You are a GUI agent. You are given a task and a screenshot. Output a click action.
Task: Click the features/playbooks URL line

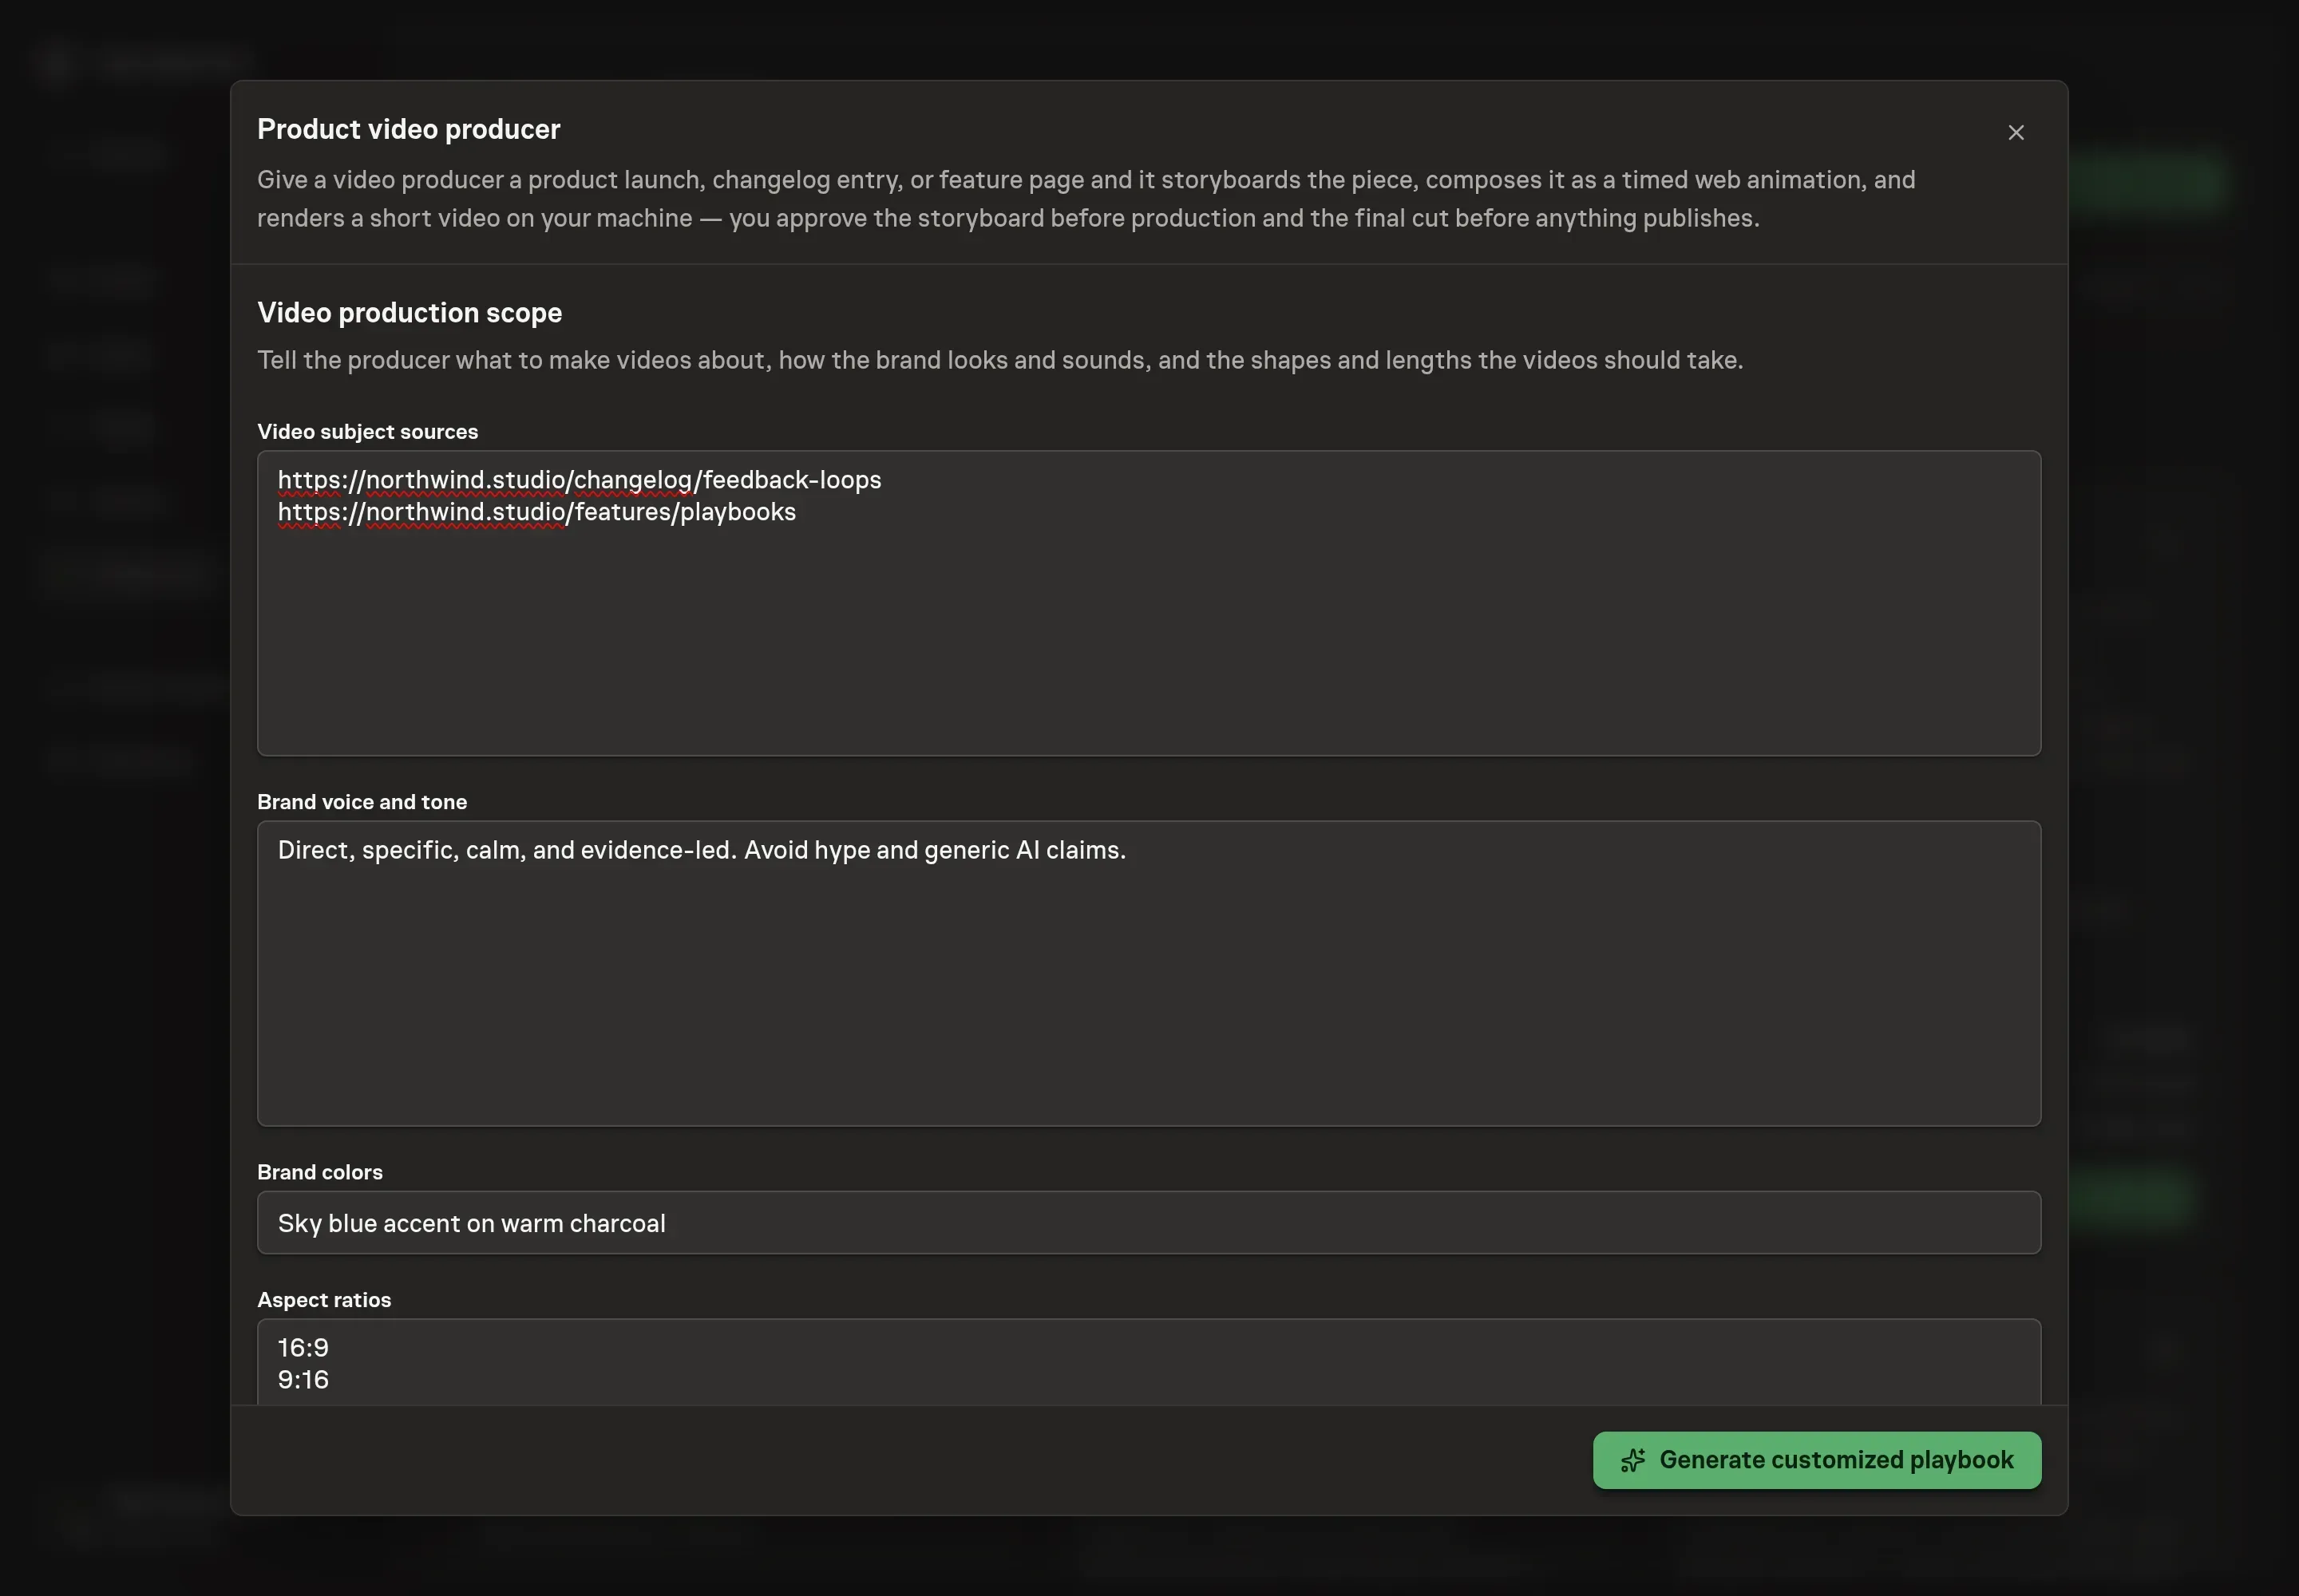point(536,512)
